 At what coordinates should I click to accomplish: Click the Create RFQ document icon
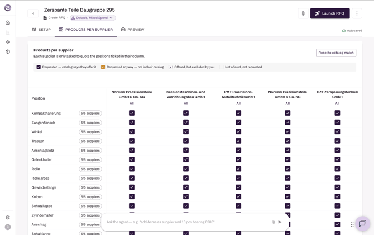click(x=45, y=18)
